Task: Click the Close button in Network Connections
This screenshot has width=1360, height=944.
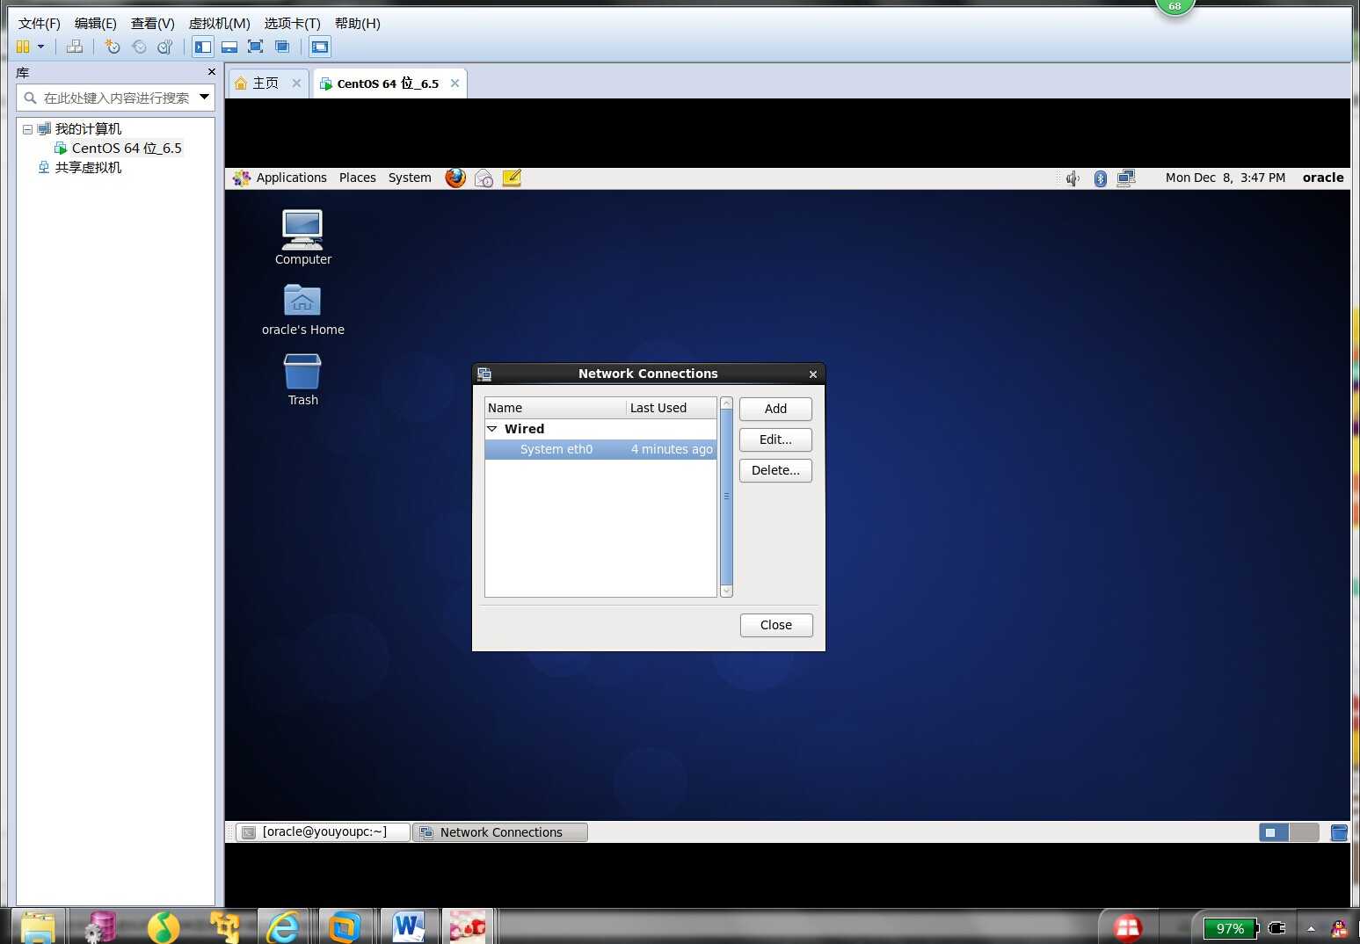Action: [x=776, y=625]
